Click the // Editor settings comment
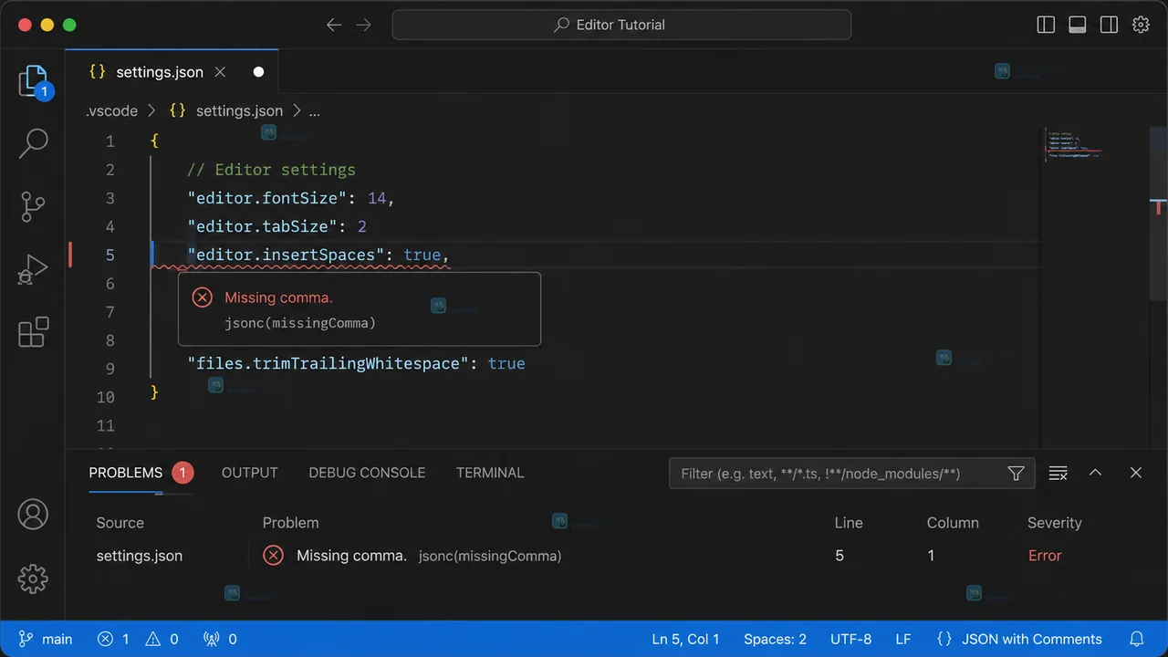Viewport: 1168px width, 657px height. 271,170
